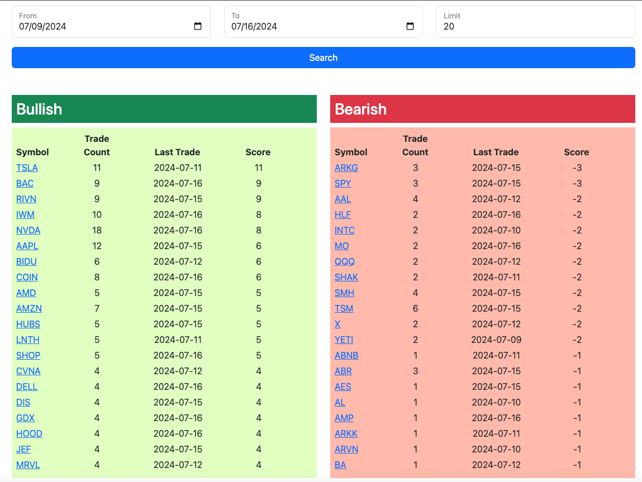Viewport: 642px width, 482px height.
Task: Open the HOOD symbol link
Action: [x=30, y=434]
